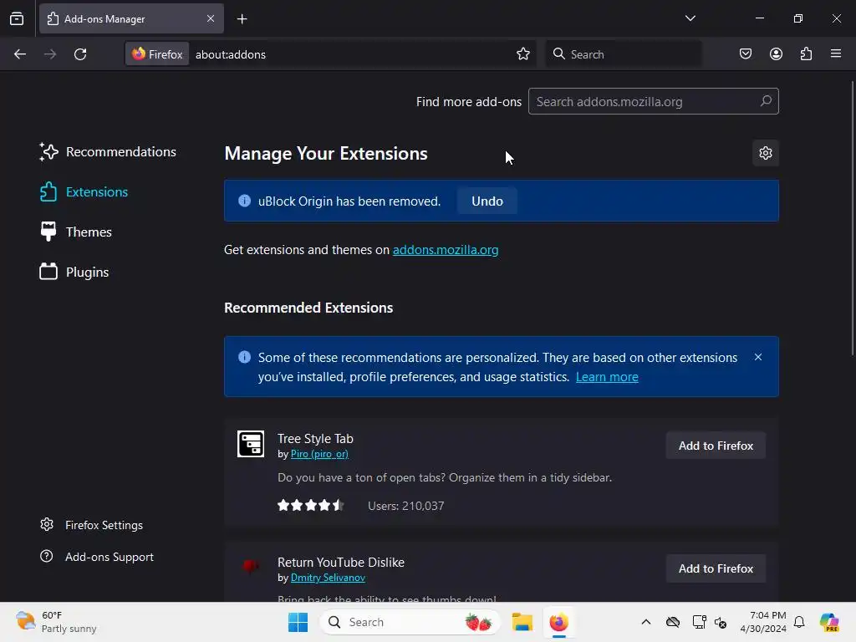Open the Learn more link
856x642 pixels.
(x=607, y=377)
